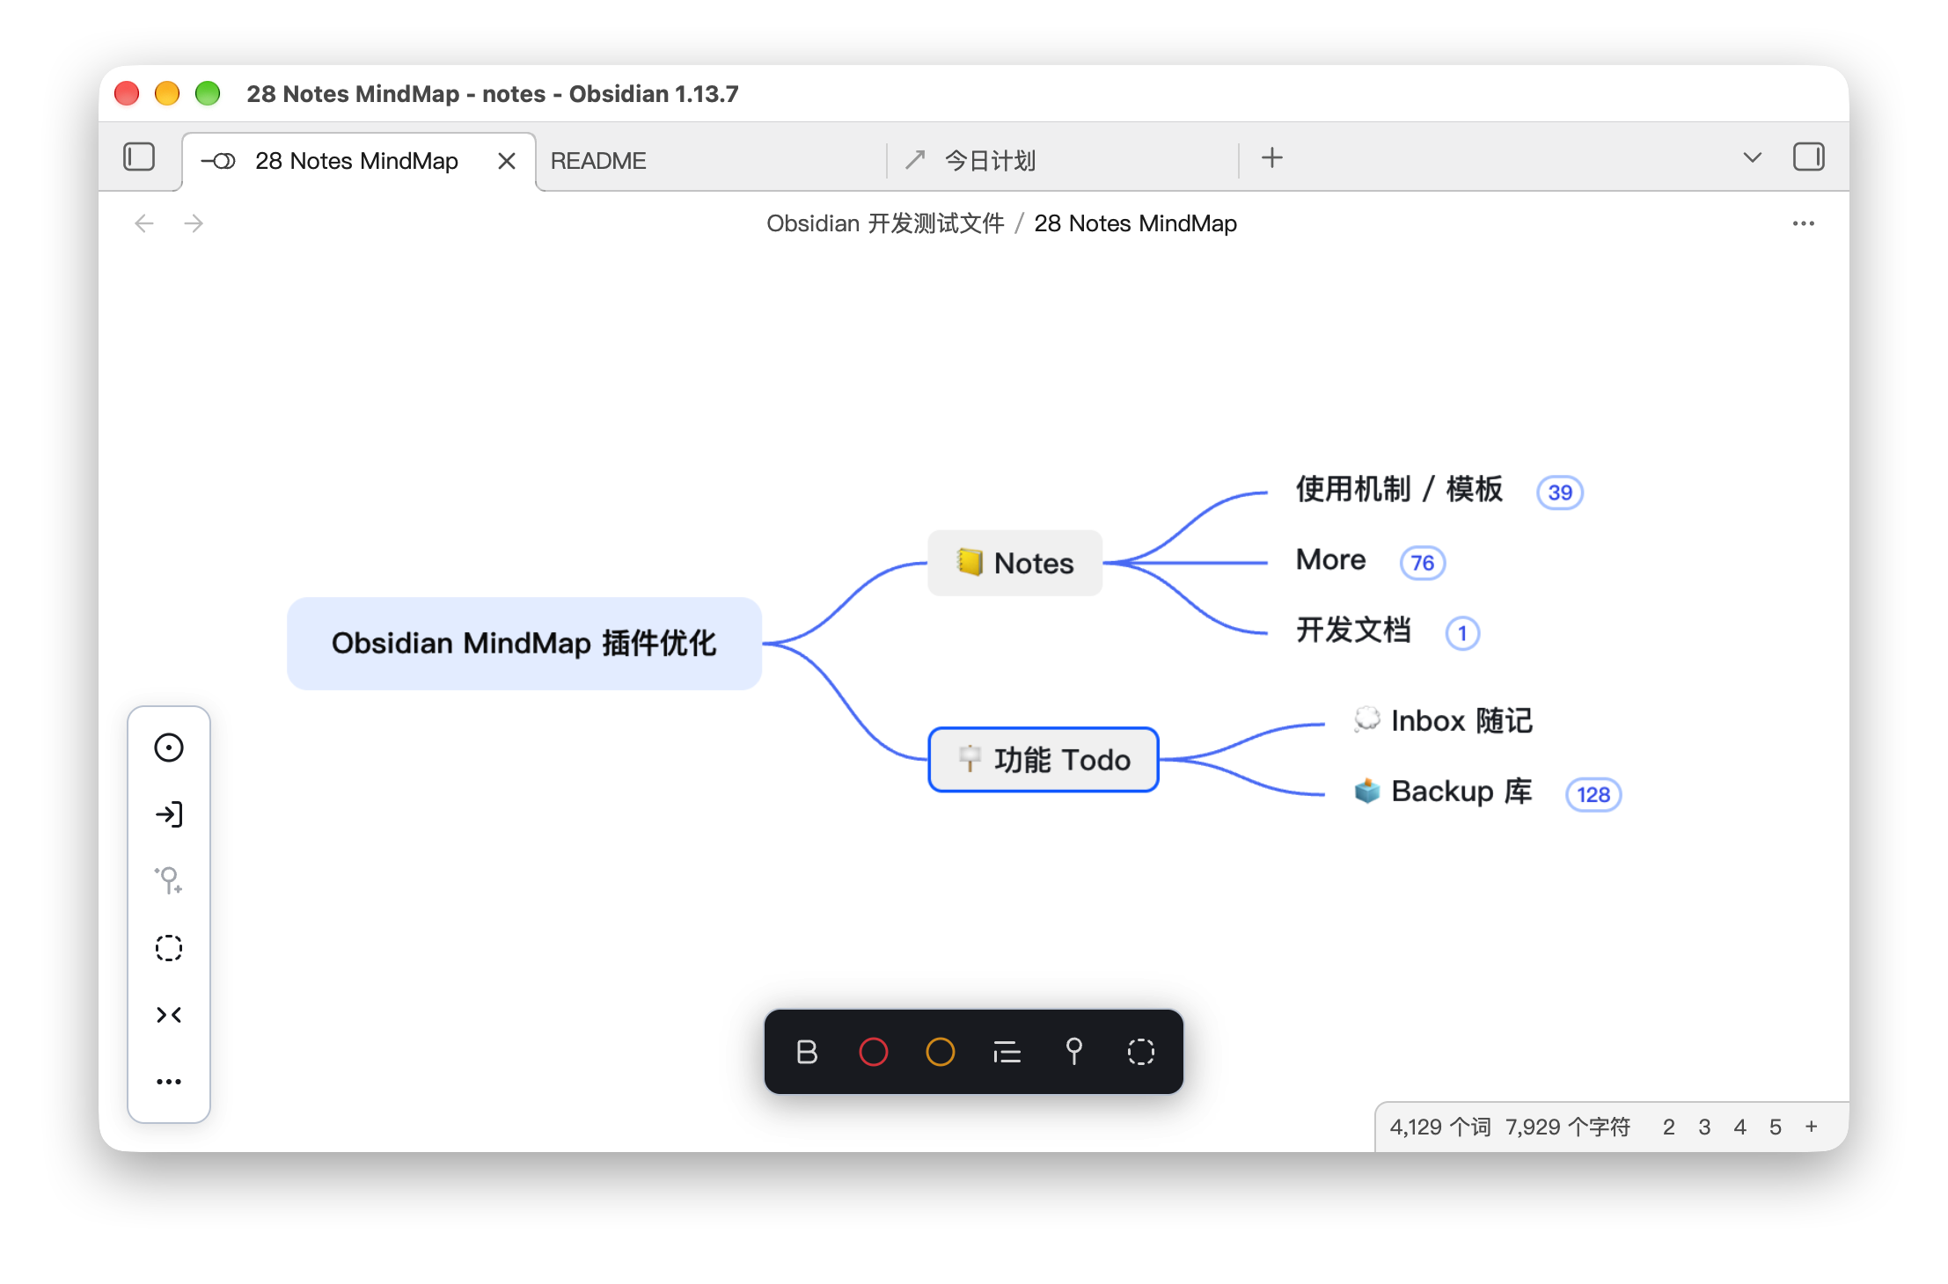
Task: Set expand level to 4
Action: pyautogui.click(x=1740, y=1127)
